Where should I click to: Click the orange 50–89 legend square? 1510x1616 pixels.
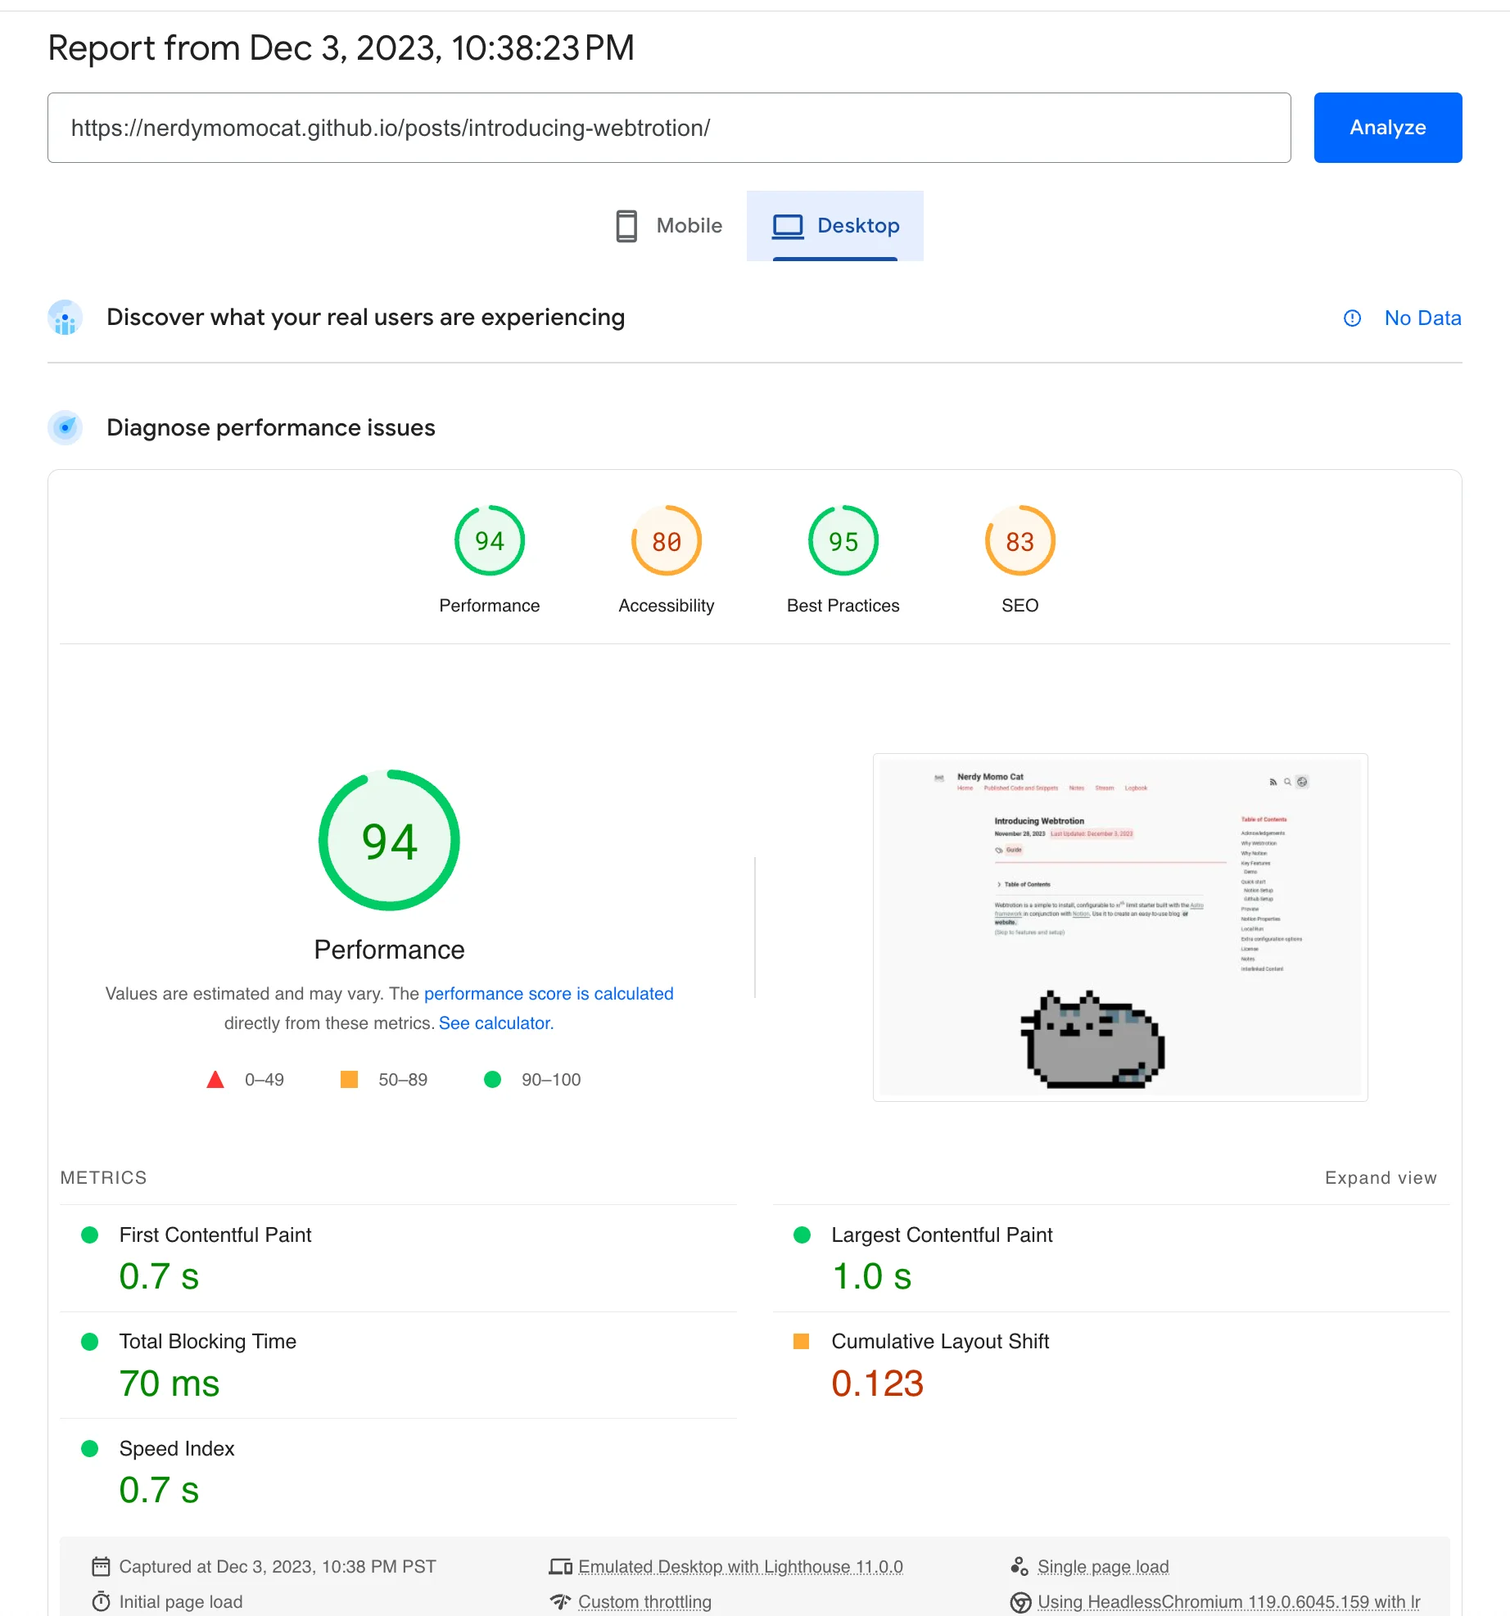pos(349,1080)
